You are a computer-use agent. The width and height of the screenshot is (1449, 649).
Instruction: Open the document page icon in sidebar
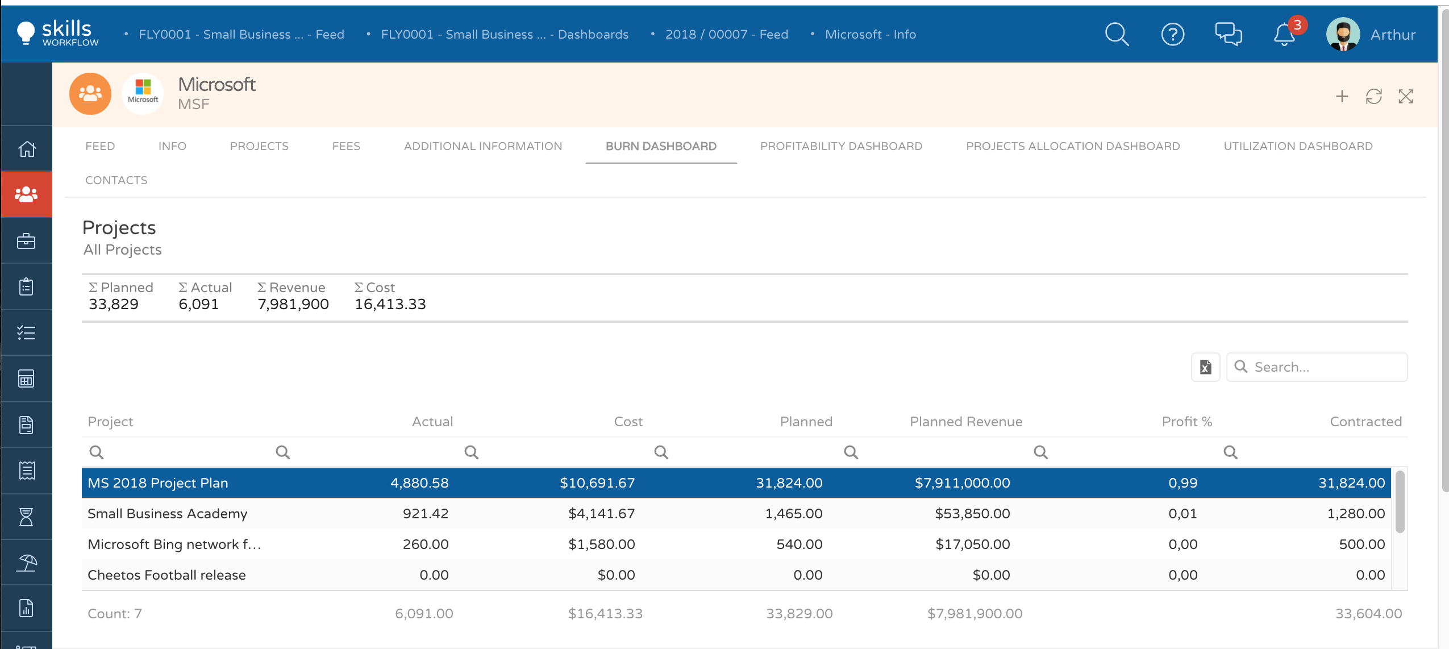point(27,425)
